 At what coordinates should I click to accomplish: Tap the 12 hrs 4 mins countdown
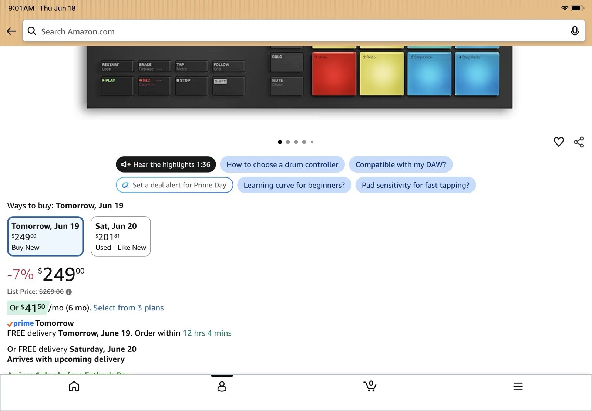coord(207,333)
